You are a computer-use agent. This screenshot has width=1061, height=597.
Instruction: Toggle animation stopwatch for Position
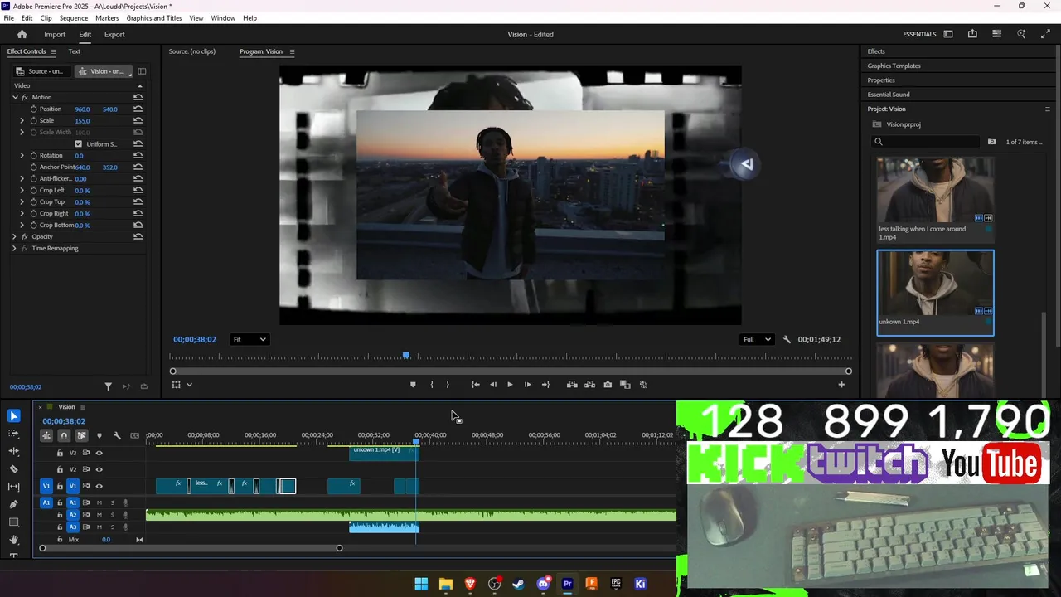pyautogui.click(x=33, y=109)
